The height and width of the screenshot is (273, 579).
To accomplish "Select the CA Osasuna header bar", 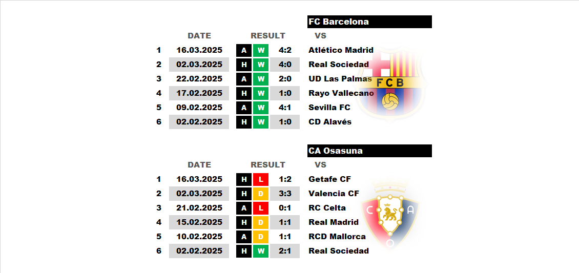I will [369, 151].
